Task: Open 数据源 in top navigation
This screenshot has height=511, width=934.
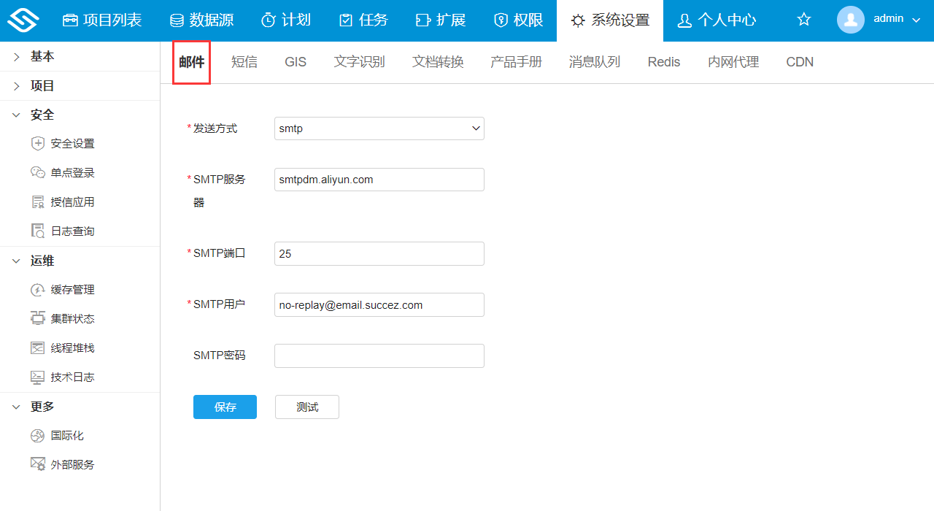Action: 201,20
